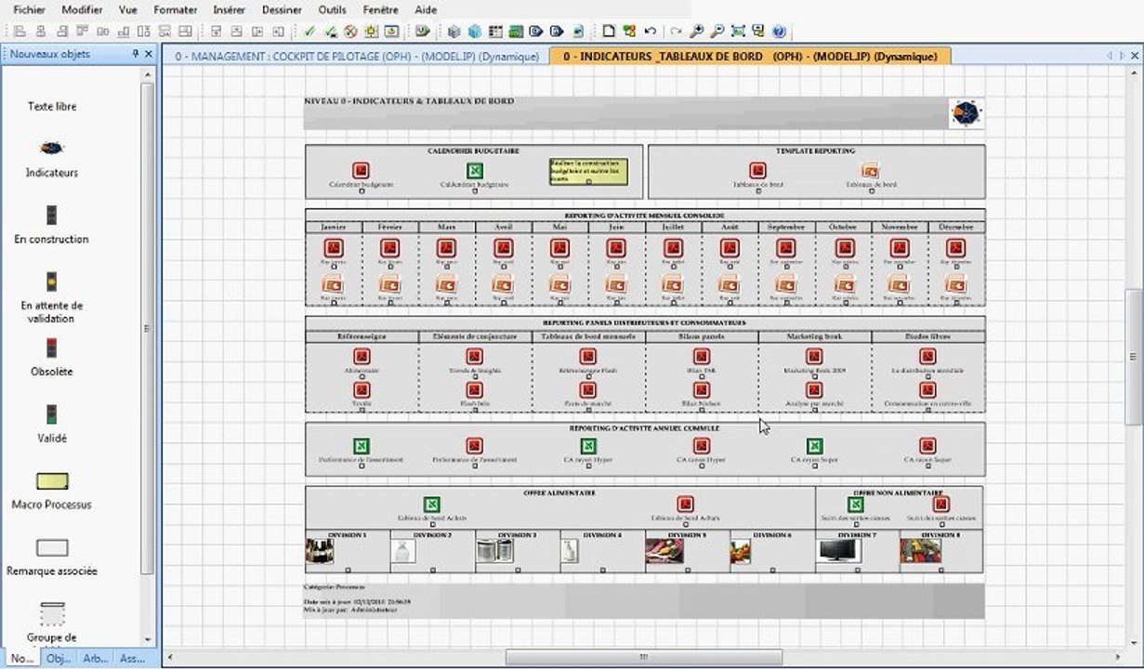Open the Fichier menu
The height and width of the screenshot is (669, 1144).
[29, 9]
